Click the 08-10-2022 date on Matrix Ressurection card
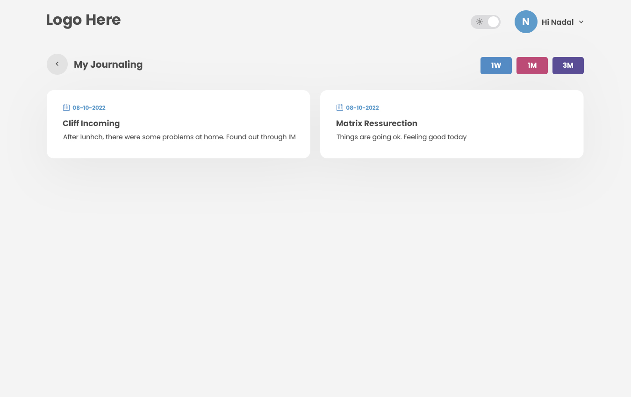 (362, 108)
